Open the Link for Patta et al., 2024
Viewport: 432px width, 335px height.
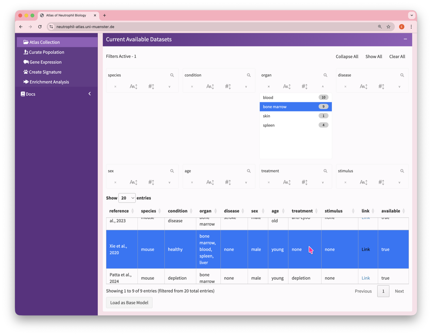tap(365, 278)
